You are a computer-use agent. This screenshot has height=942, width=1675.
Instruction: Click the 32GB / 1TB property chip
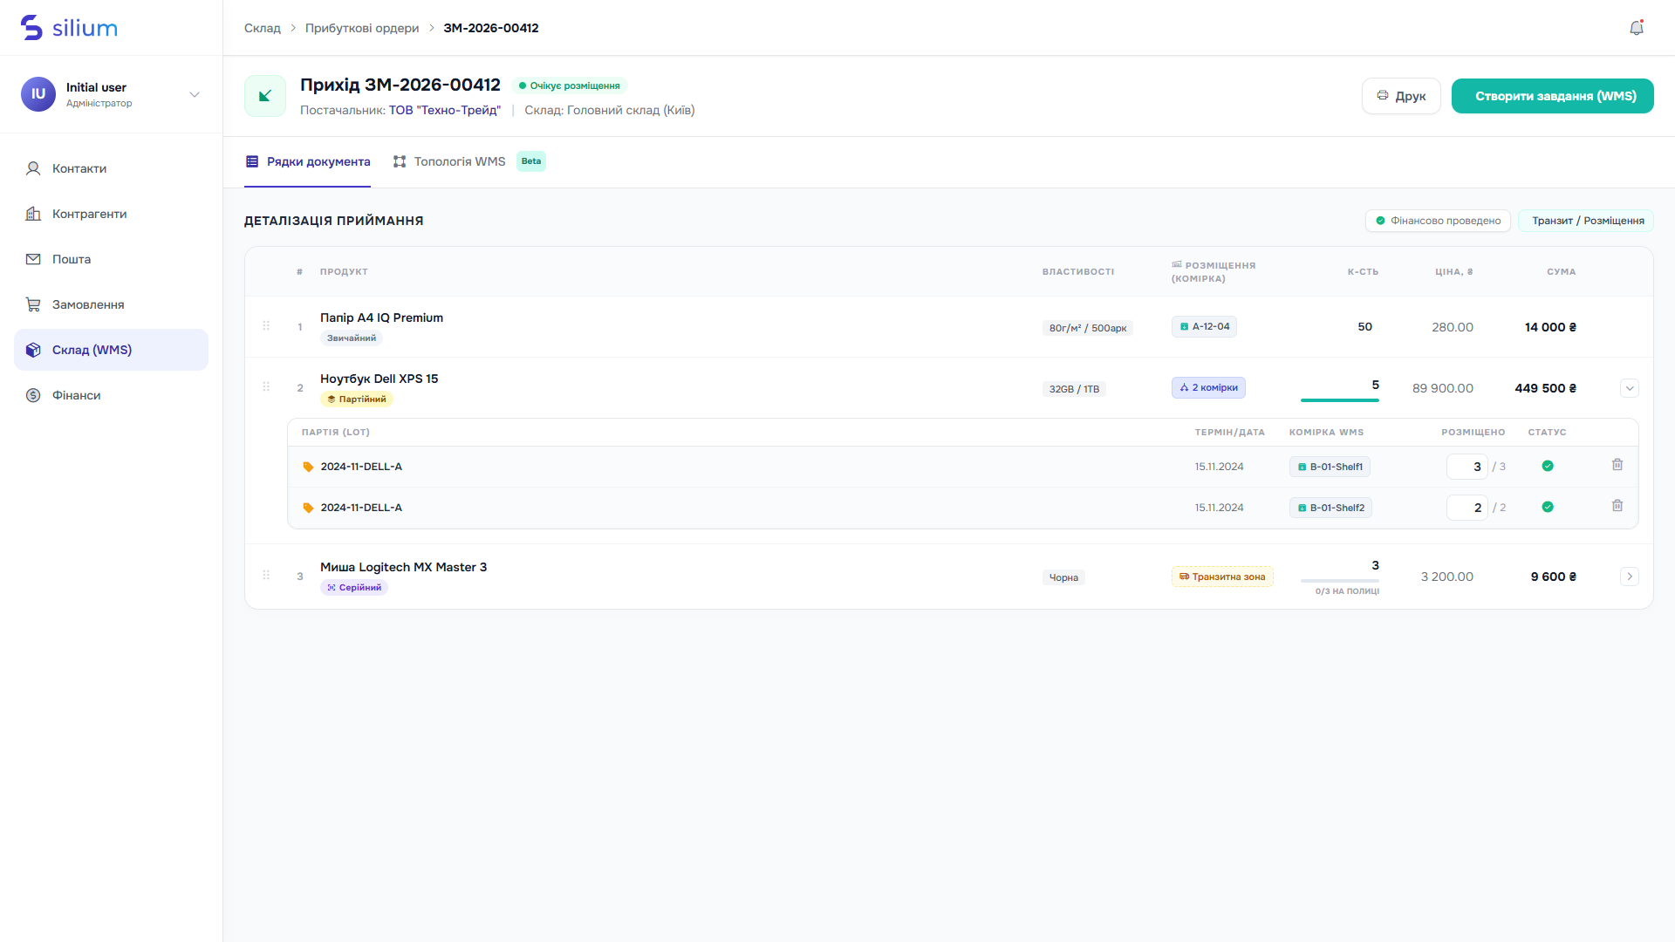tap(1074, 389)
